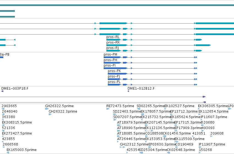Click SD02265.5prime EST label
Viewport: 234px width, 154px height.
point(150,106)
